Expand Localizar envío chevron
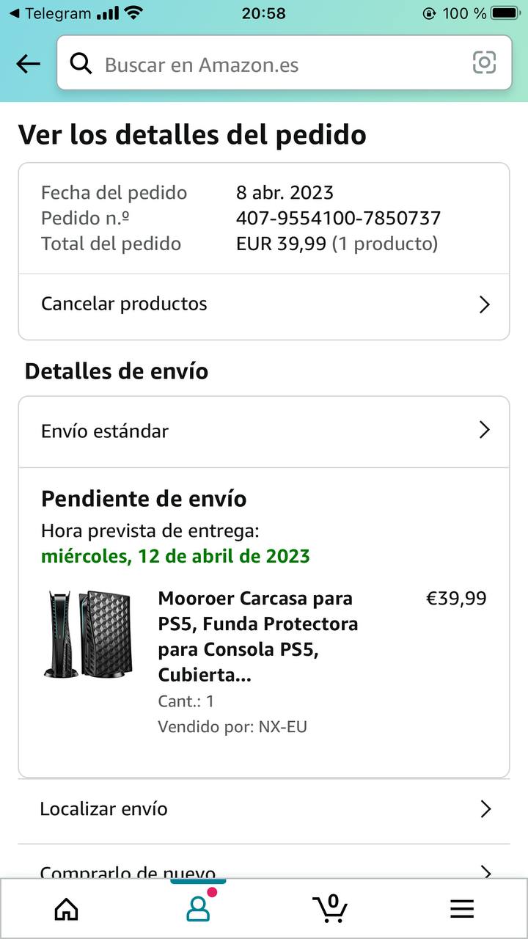This screenshot has width=528, height=939. (485, 809)
